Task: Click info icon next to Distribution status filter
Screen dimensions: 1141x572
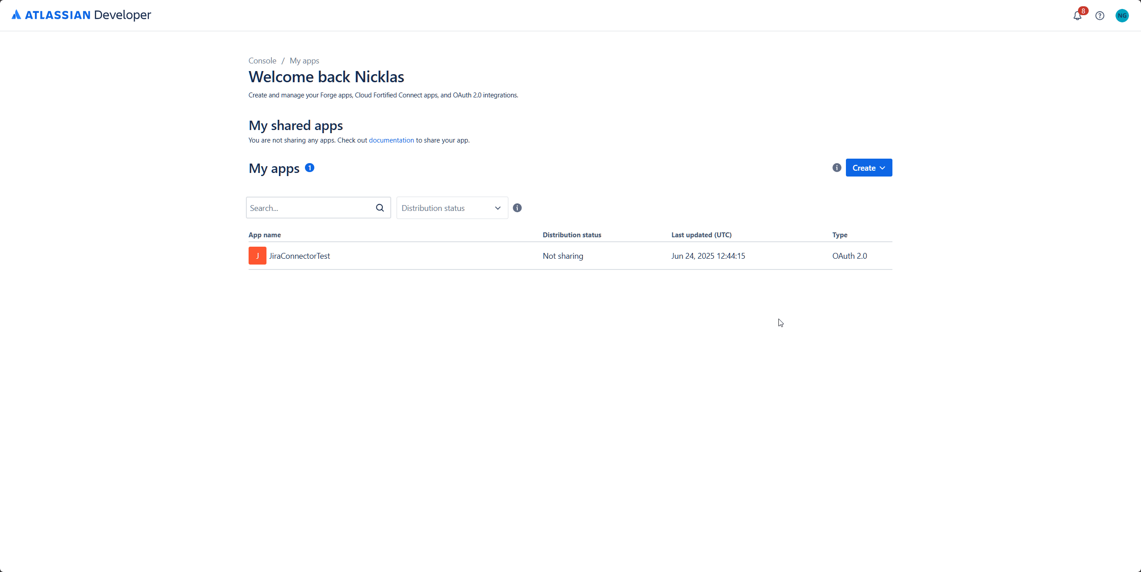Action: pos(517,208)
